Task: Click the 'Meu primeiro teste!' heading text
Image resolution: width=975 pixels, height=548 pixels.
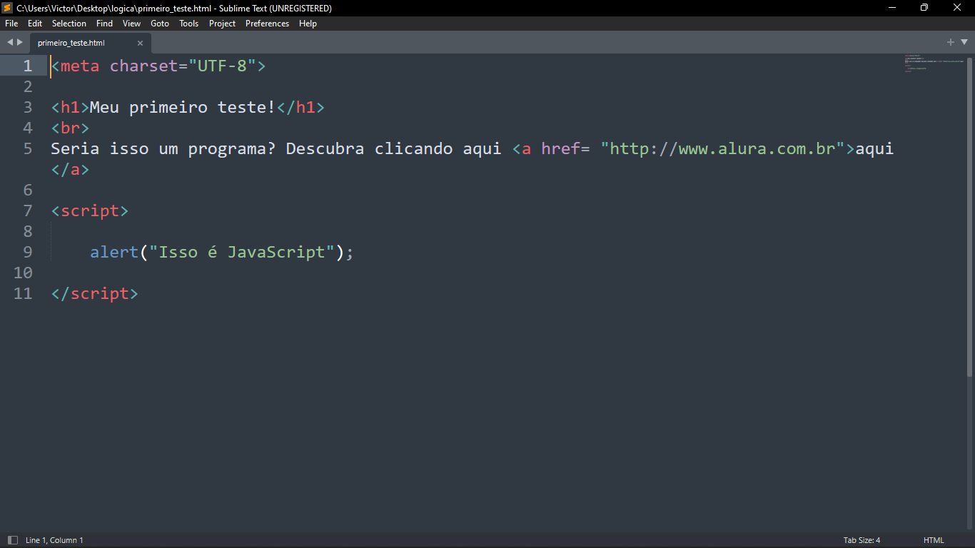Action: [x=183, y=107]
